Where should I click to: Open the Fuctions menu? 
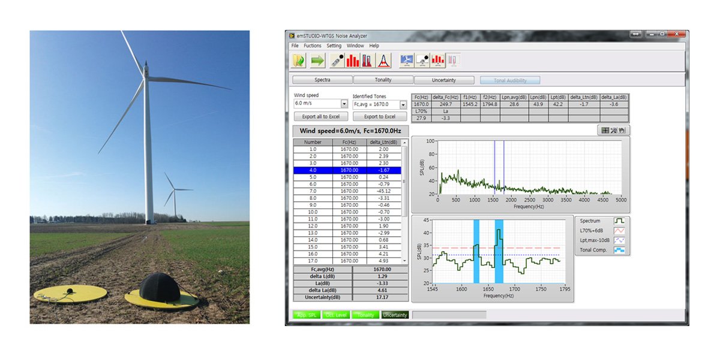coord(313,46)
